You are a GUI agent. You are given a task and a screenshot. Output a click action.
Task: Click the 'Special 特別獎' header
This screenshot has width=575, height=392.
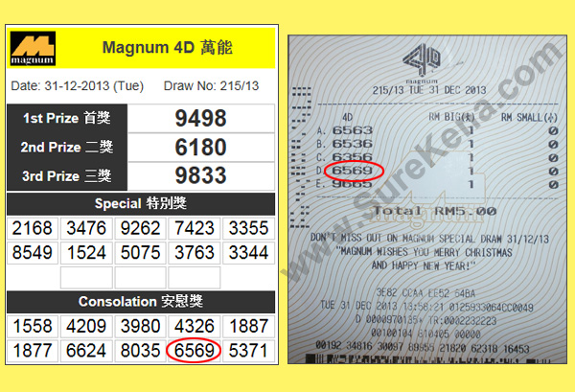(141, 203)
